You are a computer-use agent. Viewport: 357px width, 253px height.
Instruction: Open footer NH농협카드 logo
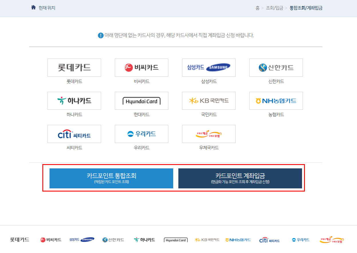(238, 240)
